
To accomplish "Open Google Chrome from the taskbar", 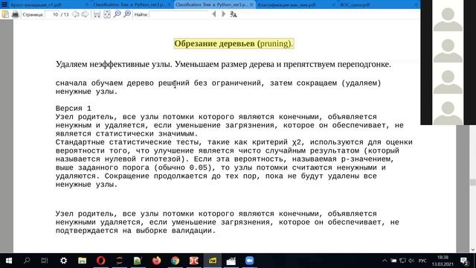I will pyautogui.click(x=176, y=261).
